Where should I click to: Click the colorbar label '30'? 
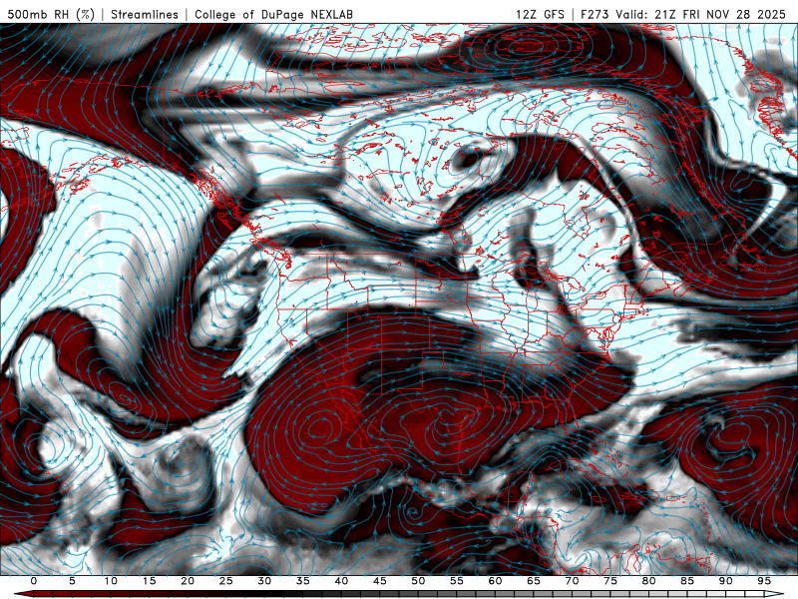tap(264, 581)
